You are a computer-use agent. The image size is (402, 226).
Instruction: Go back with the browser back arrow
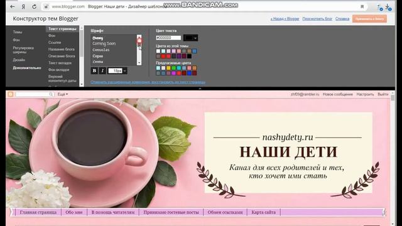pos(13,7)
